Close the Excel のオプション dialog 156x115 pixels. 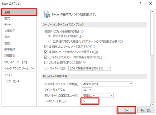tap(150, 3)
